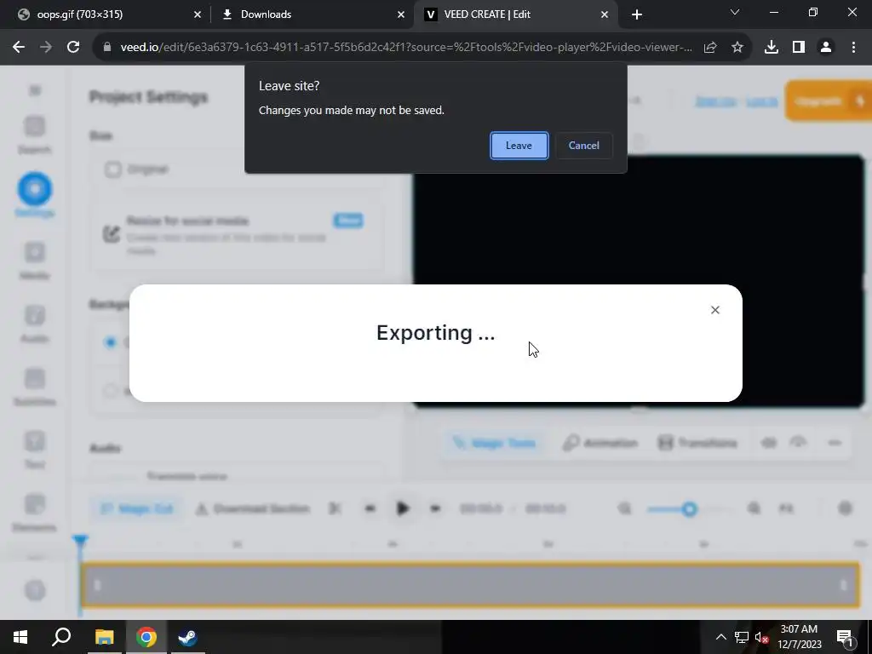Click the veed.io address bar

(406, 48)
